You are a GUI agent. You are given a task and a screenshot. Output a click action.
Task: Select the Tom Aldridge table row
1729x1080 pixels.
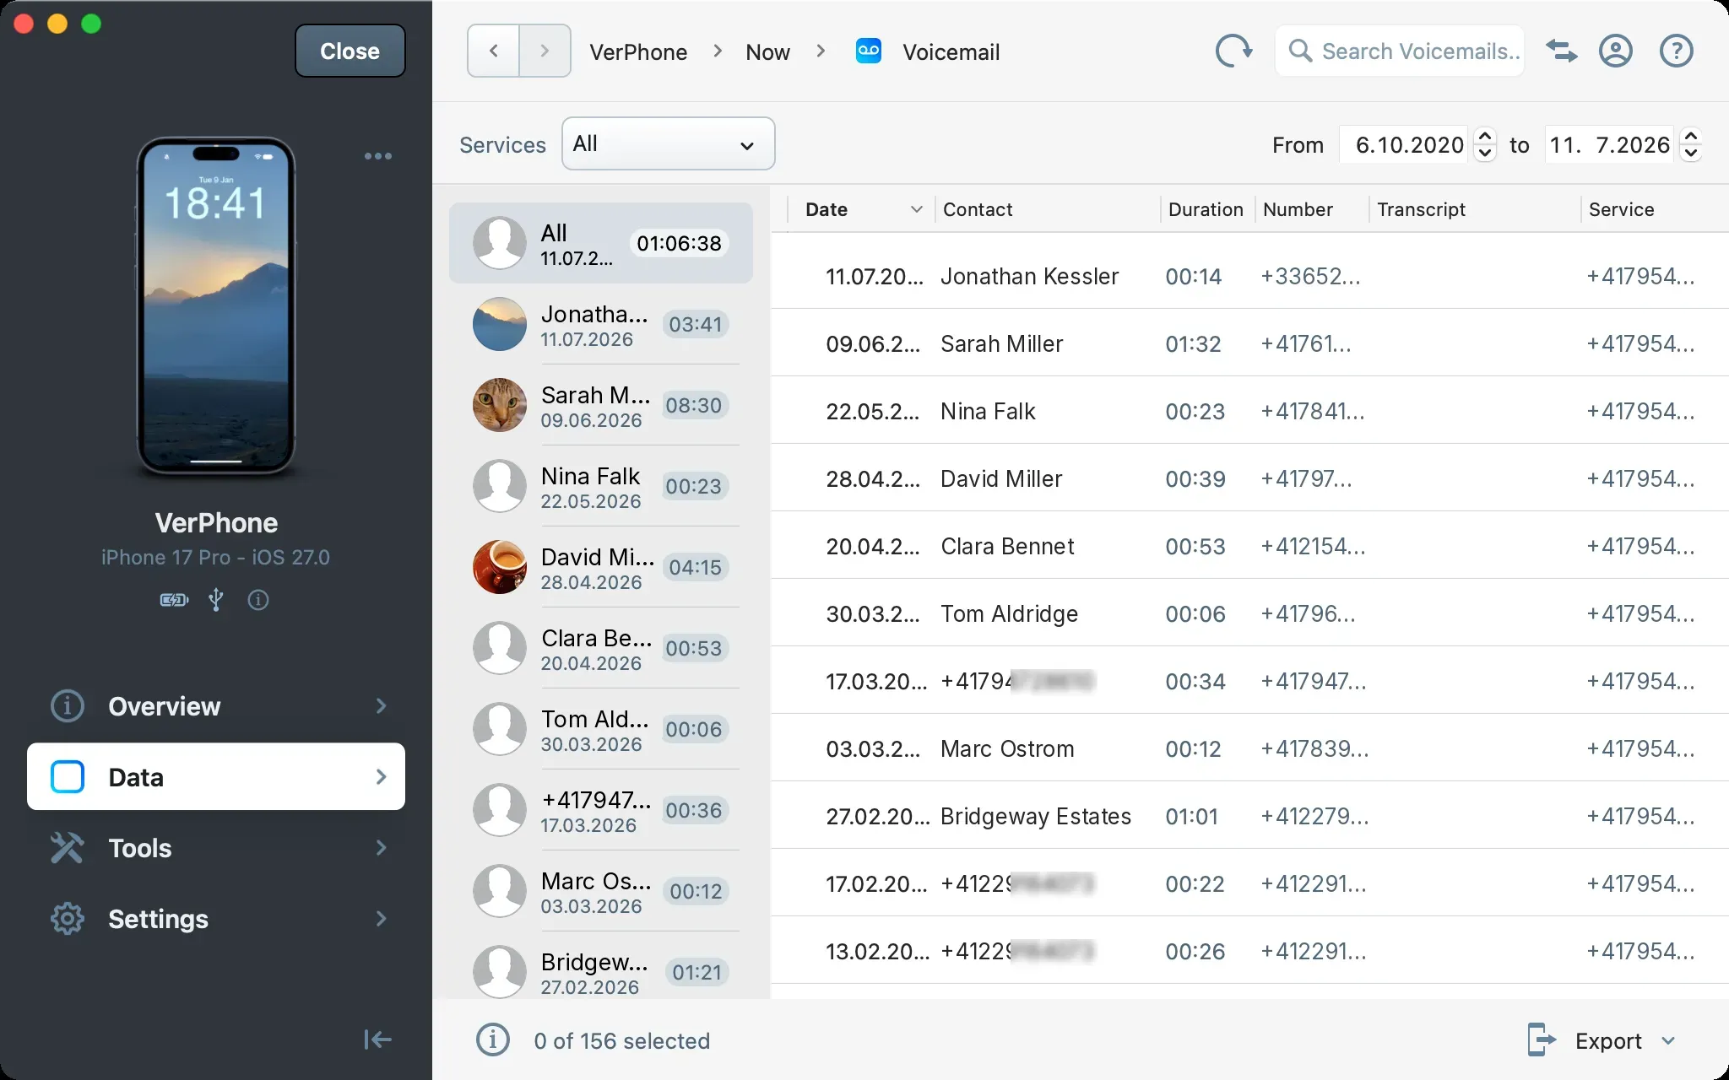(x=1249, y=613)
